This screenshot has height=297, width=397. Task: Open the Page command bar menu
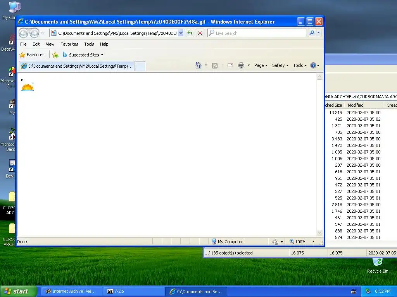261,65
